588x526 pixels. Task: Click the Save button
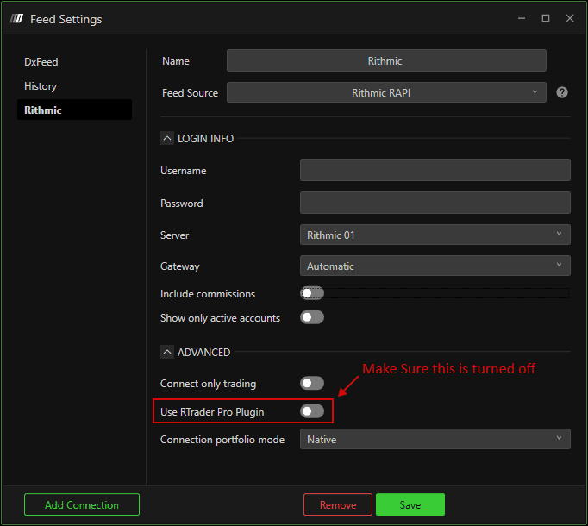pyautogui.click(x=410, y=504)
